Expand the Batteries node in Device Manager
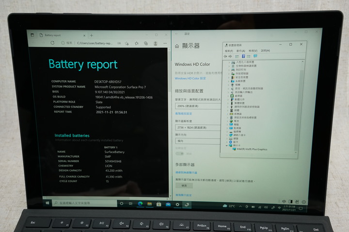 pyautogui.click(x=228, y=121)
